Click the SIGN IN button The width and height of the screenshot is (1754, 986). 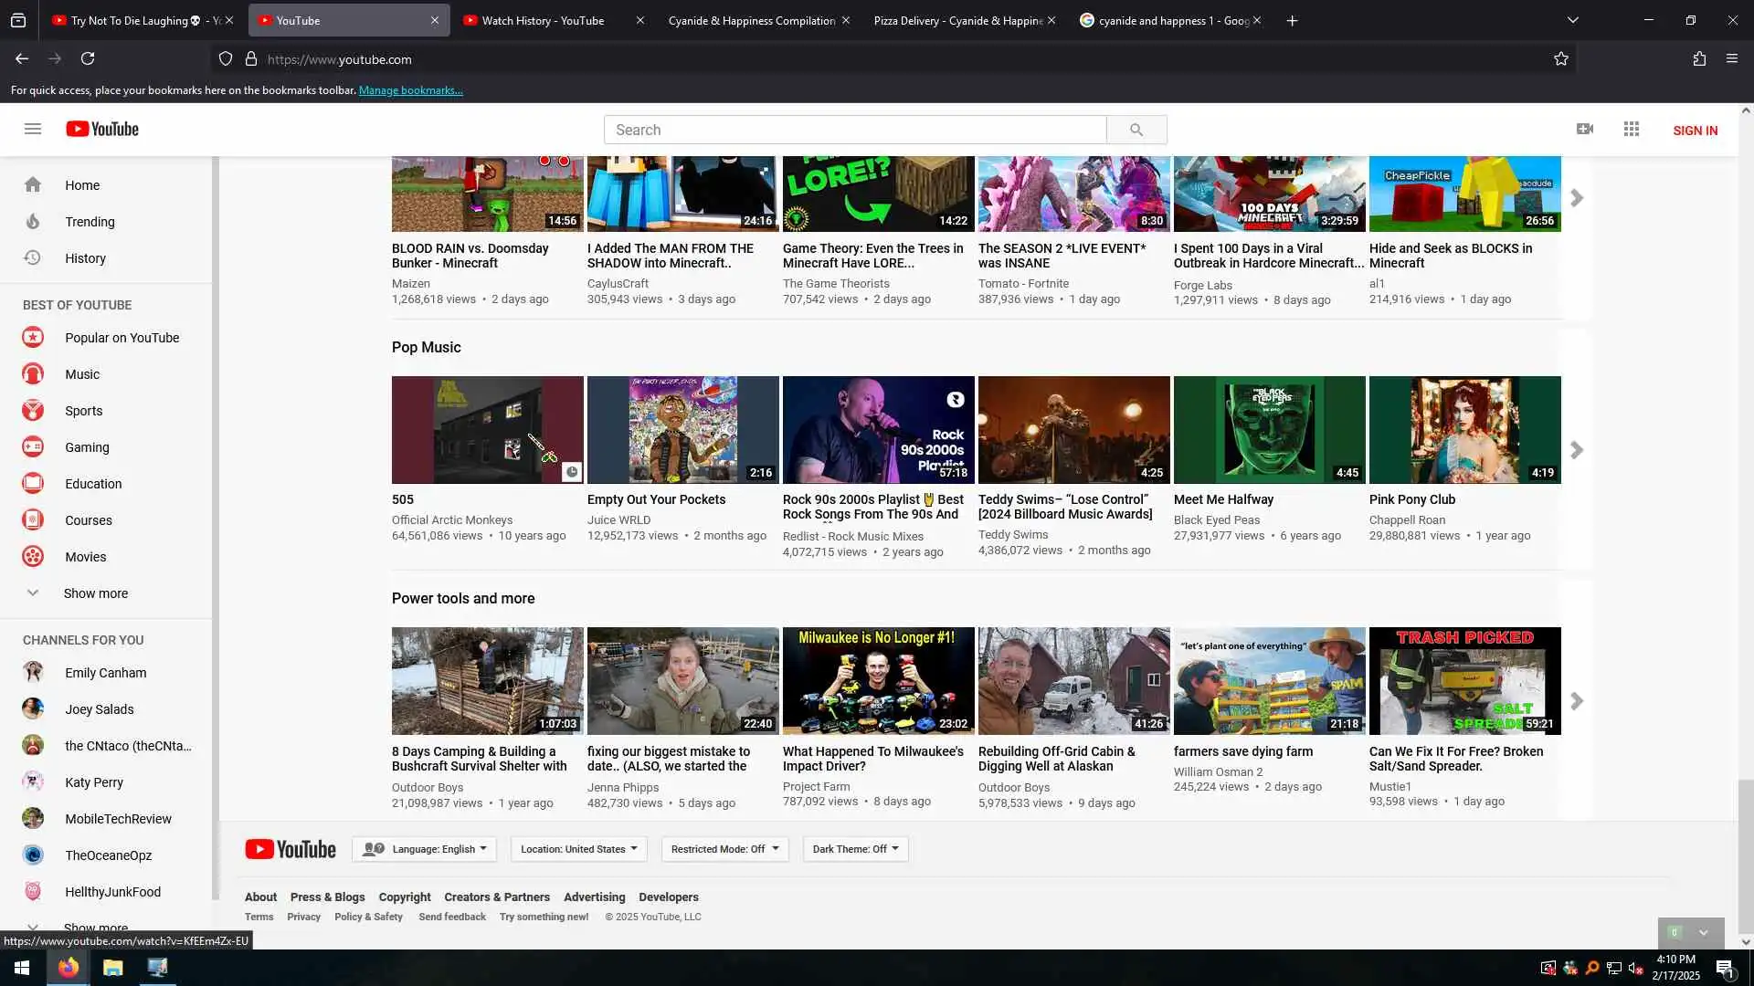[1695, 131]
